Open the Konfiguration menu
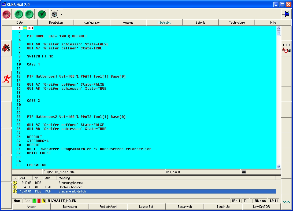Image resolution: width=293 pixels, height=211 pixels. [x=92, y=23]
